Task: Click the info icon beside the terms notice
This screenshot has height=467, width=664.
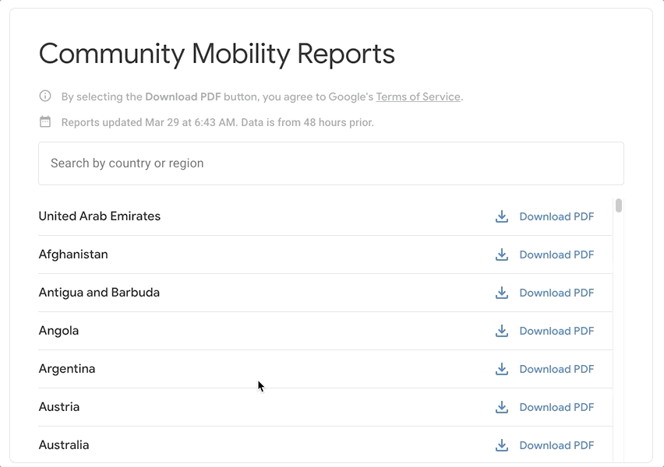Action: point(45,97)
